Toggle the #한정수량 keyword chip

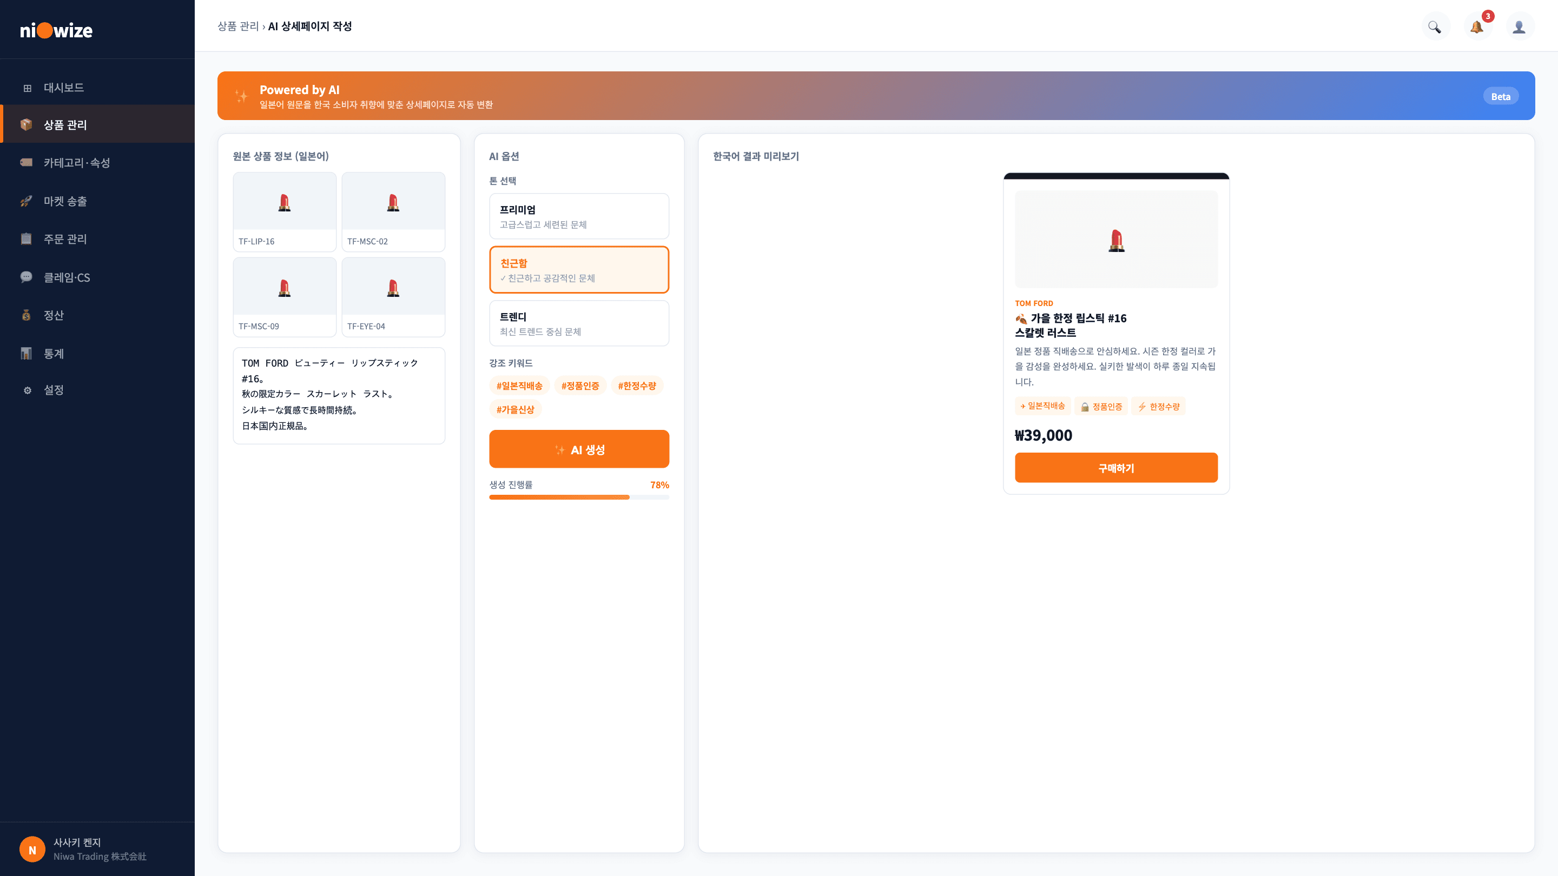pos(637,386)
